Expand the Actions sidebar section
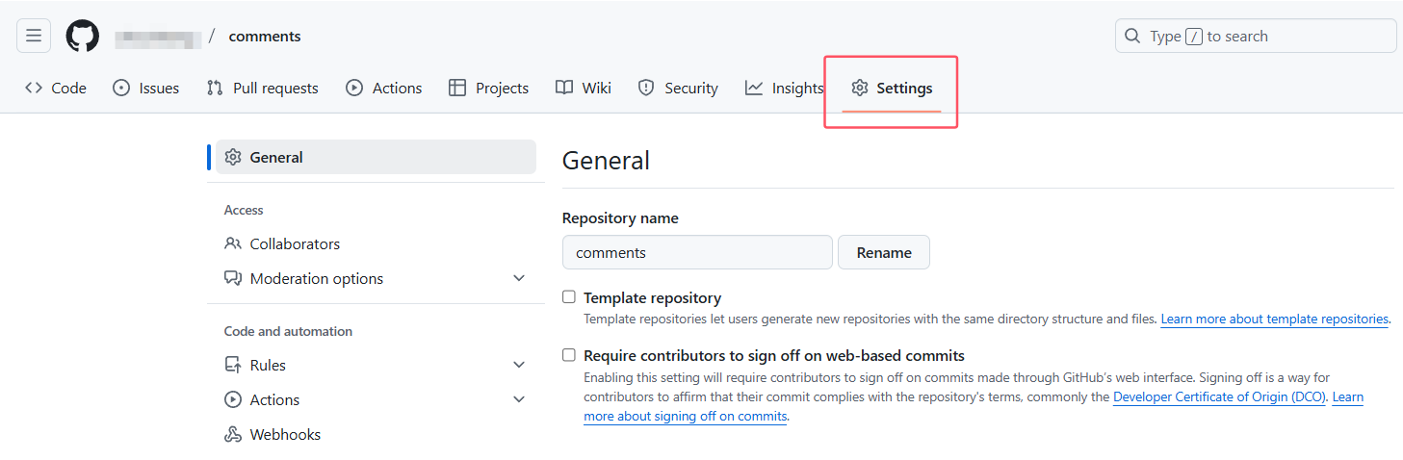The width and height of the screenshot is (1403, 460). coord(519,399)
